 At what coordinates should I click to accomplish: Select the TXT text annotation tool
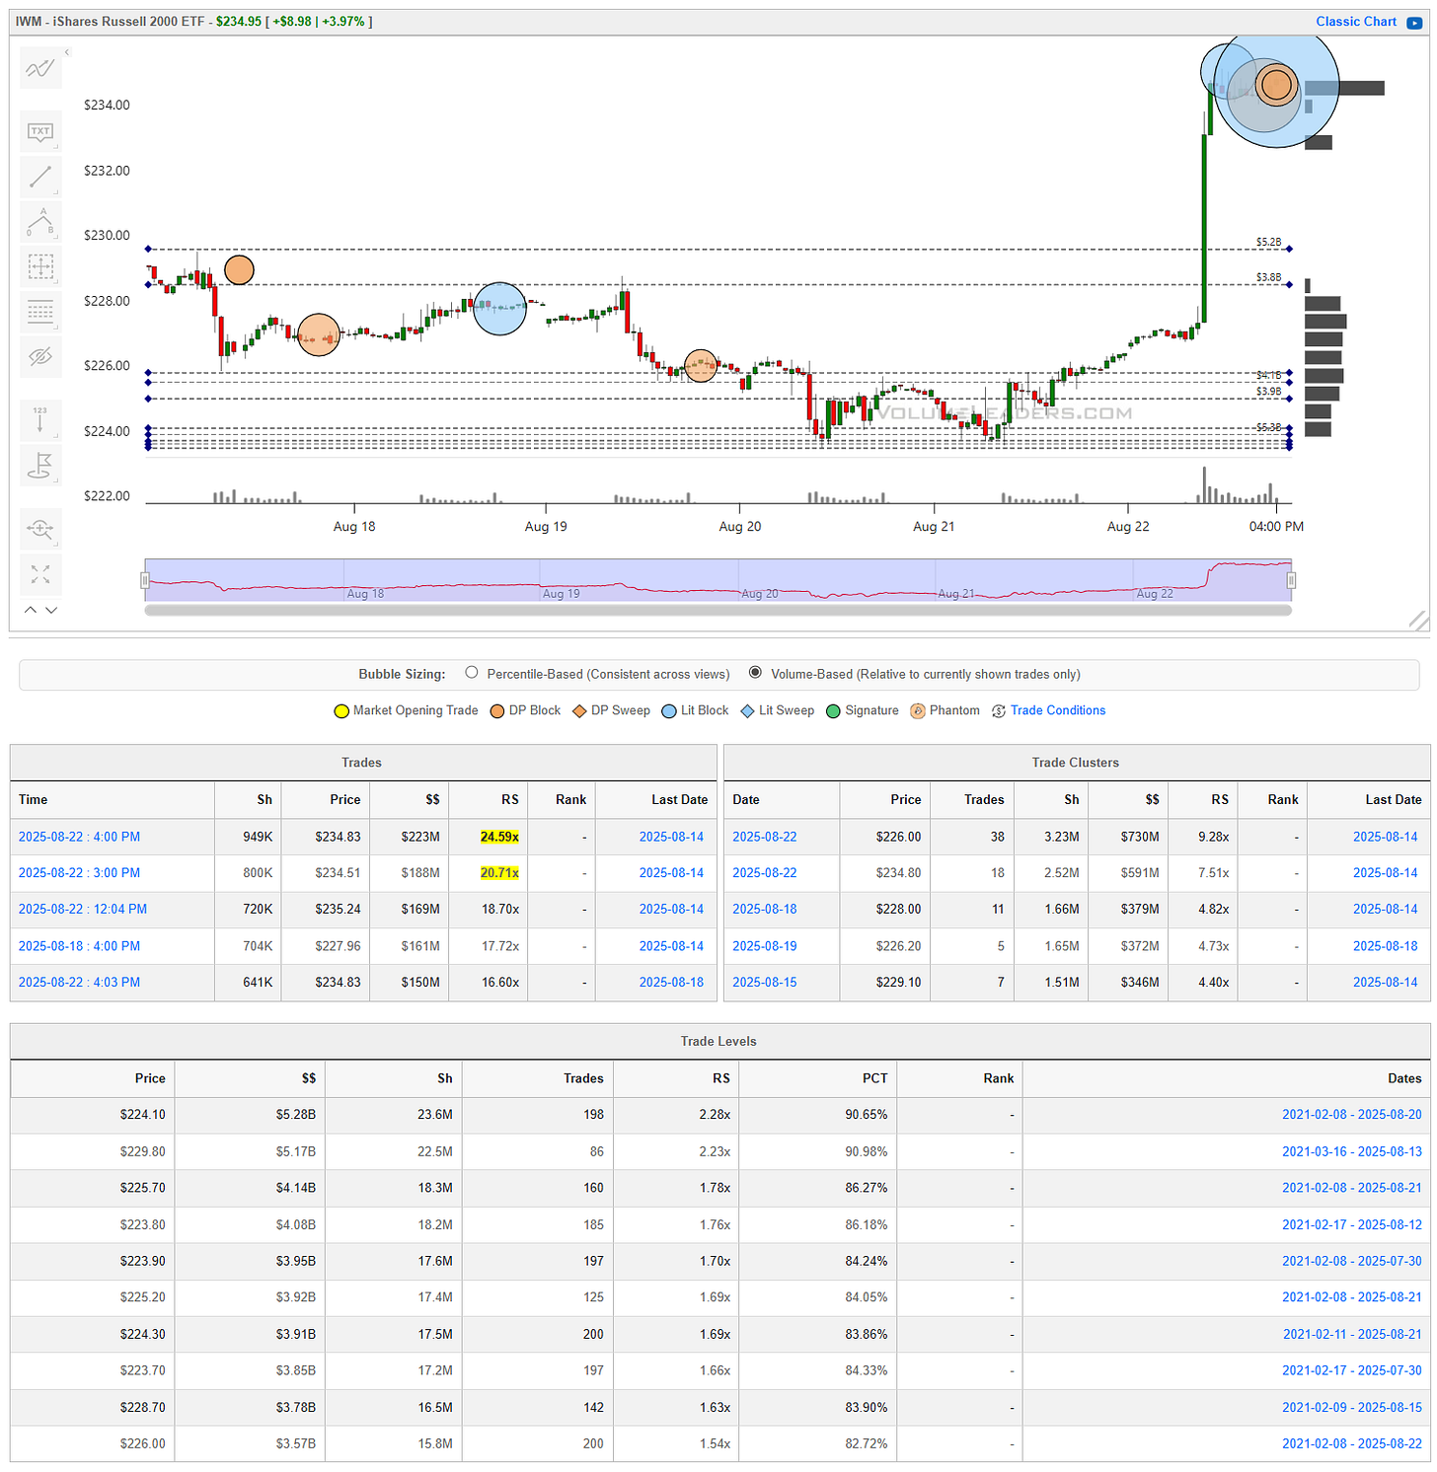tap(40, 131)
